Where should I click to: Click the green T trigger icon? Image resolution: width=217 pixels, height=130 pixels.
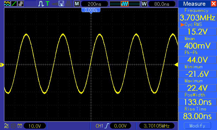coord(48,4)
